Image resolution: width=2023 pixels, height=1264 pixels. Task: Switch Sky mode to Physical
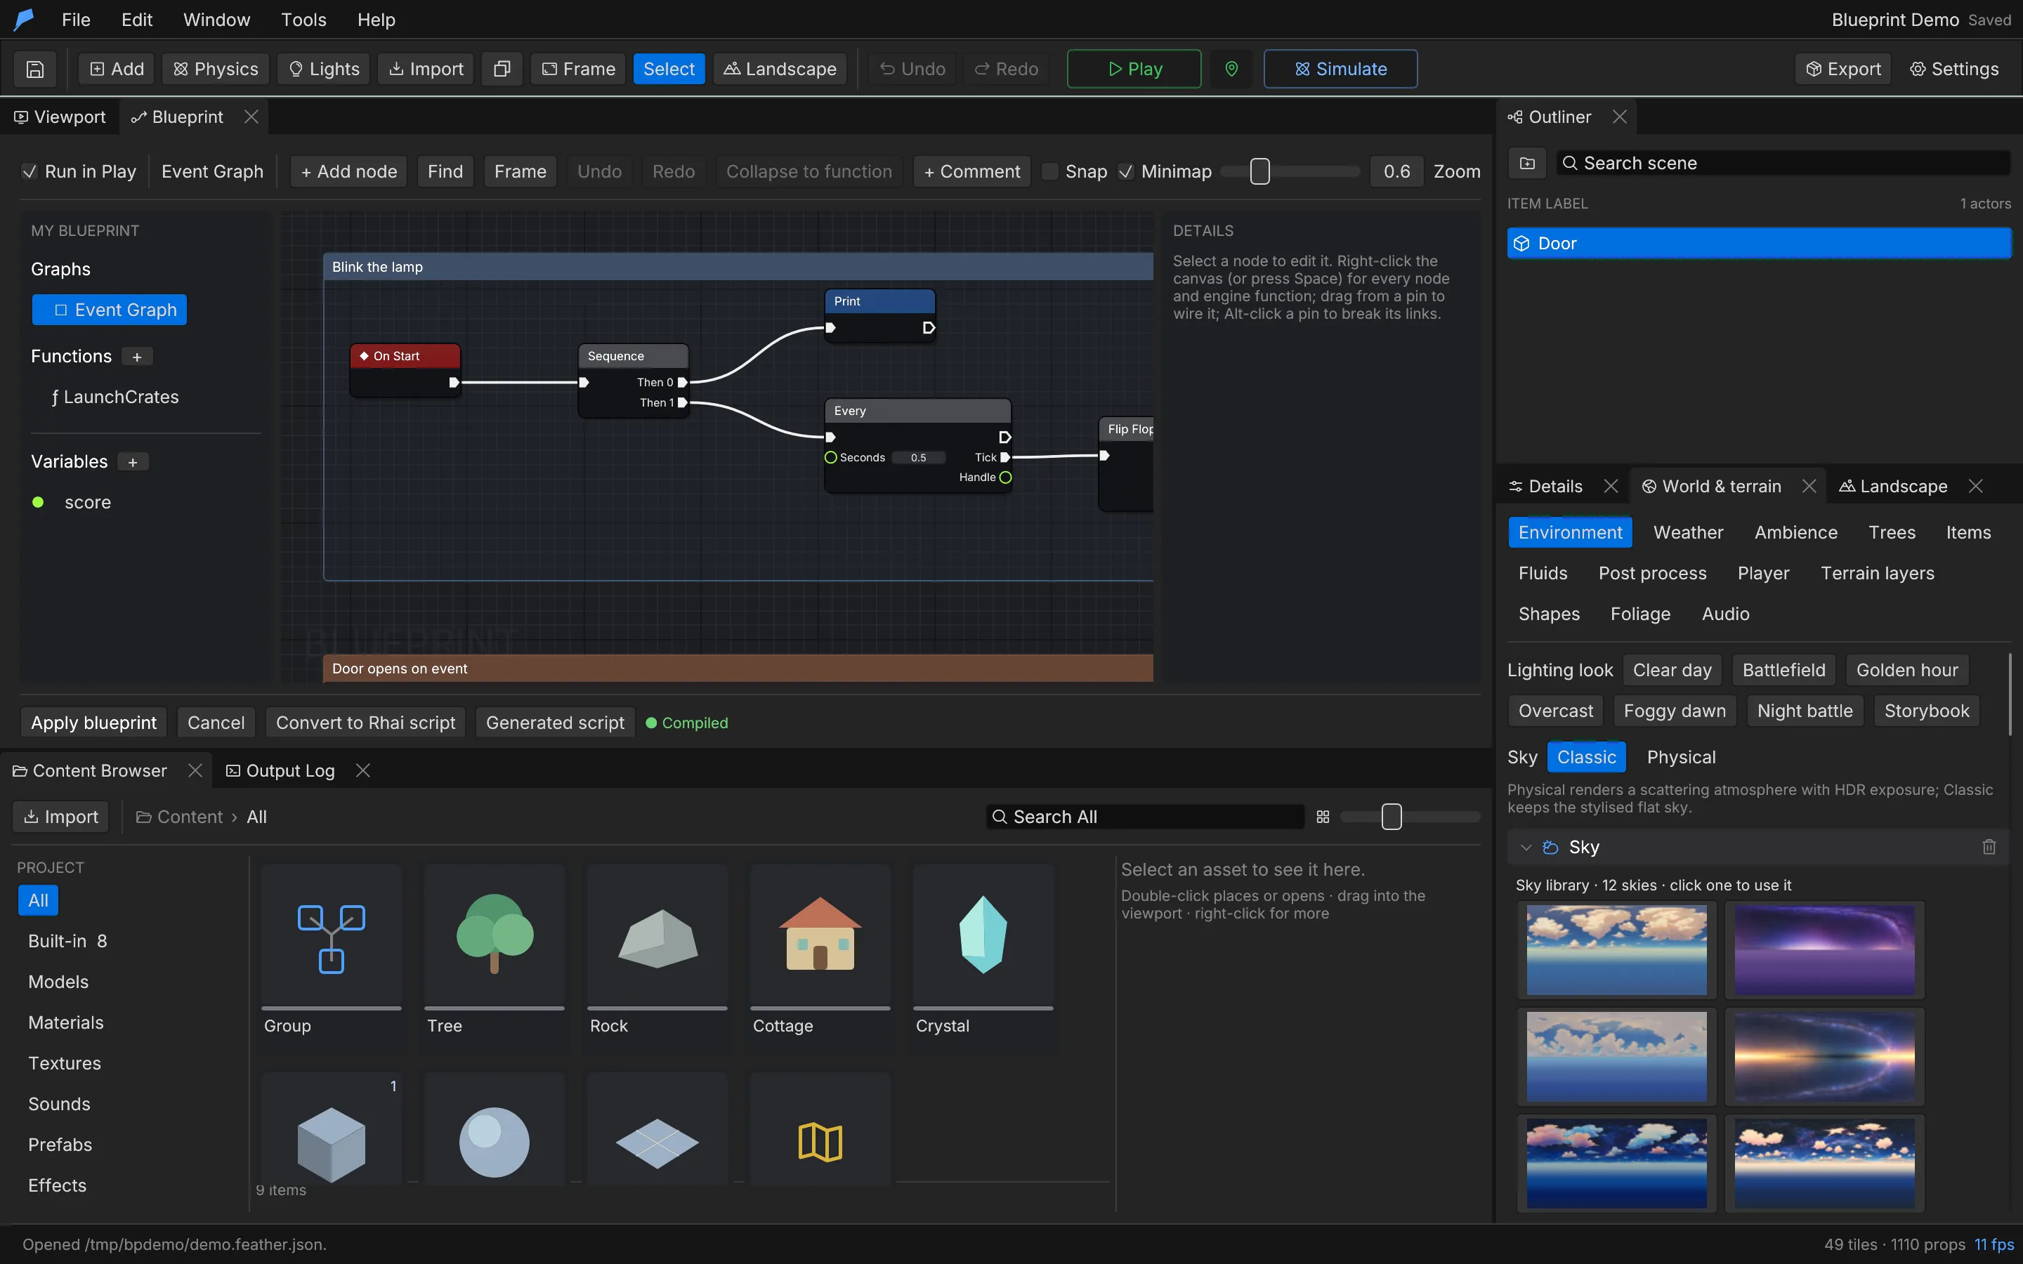pos(1680,758)
